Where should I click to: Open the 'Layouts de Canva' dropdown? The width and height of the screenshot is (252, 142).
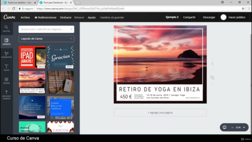46,39
